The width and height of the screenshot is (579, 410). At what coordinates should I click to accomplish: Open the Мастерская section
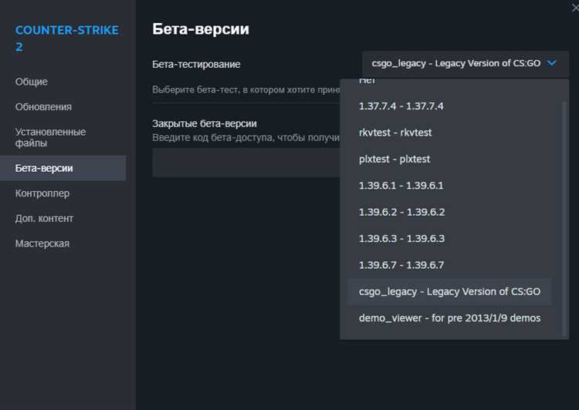point(42,244)
